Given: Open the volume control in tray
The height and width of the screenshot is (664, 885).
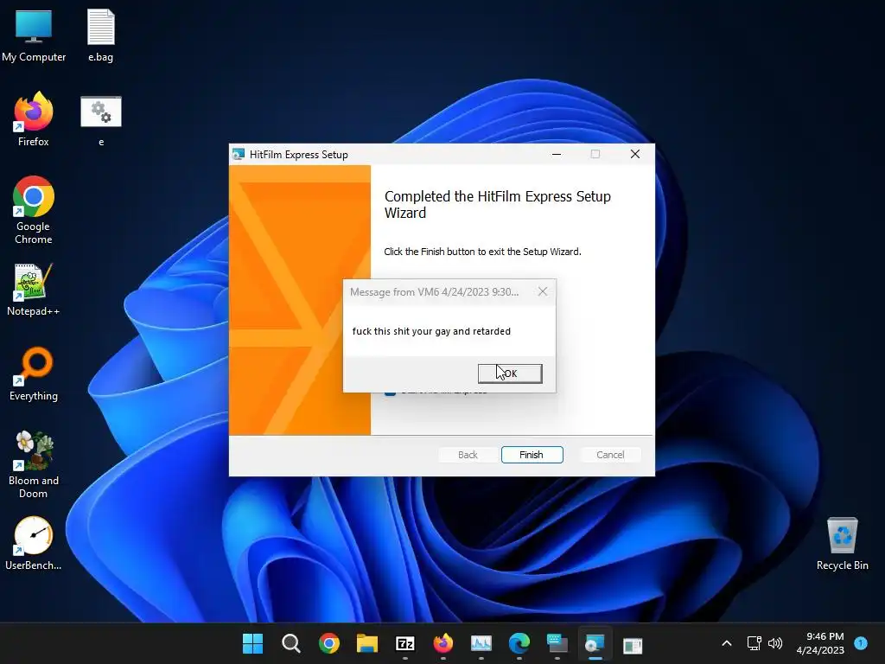Looking at the screenshot, I should point(775,643).
